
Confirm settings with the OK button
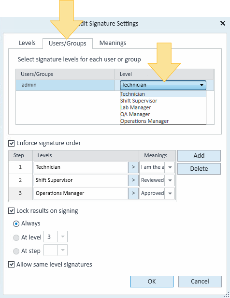152,282
